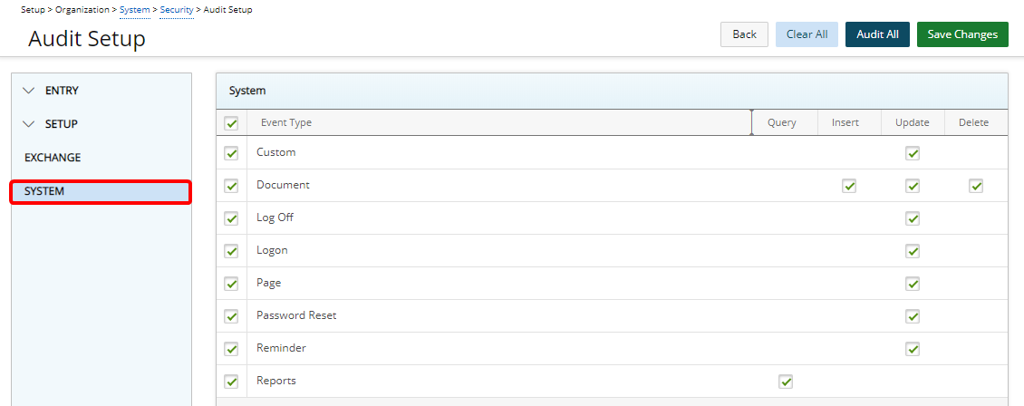Image resolution: width=1024 pixels, height=406 pixels.
Task: Click the Event Type column header
Action: 286,123
